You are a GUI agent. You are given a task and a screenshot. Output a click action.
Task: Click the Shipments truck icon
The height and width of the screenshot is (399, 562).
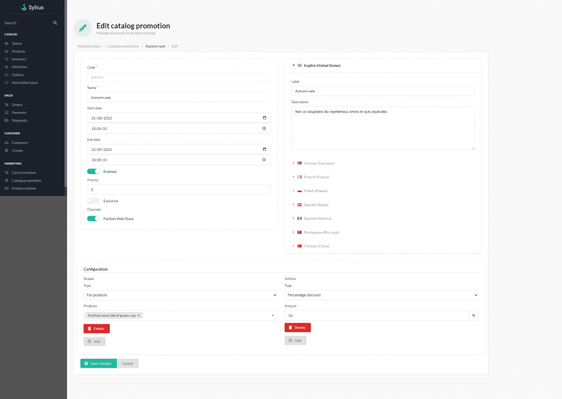pyautogui.click(x=7, y=120)
